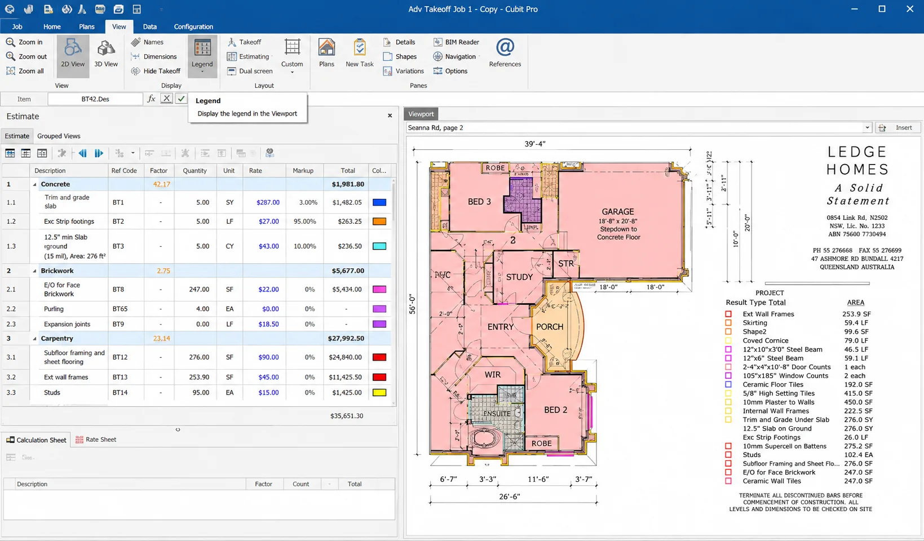Viewport: 924px width, 541px height.
Task: Open the plan page dropdown
Action: tap(867, 128)
